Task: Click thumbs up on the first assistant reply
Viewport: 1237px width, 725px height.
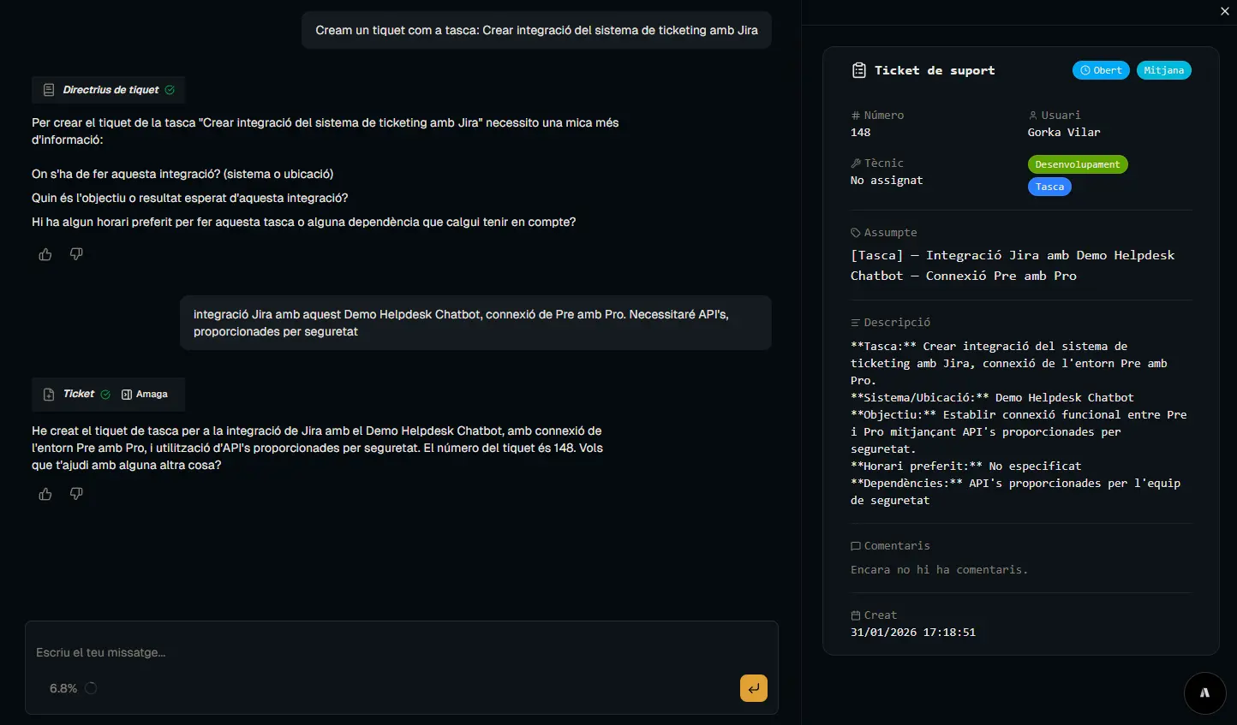Action: [45, 254]
